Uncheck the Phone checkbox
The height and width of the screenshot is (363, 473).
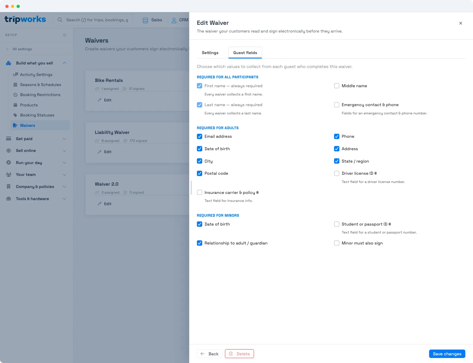pos(337,136)
